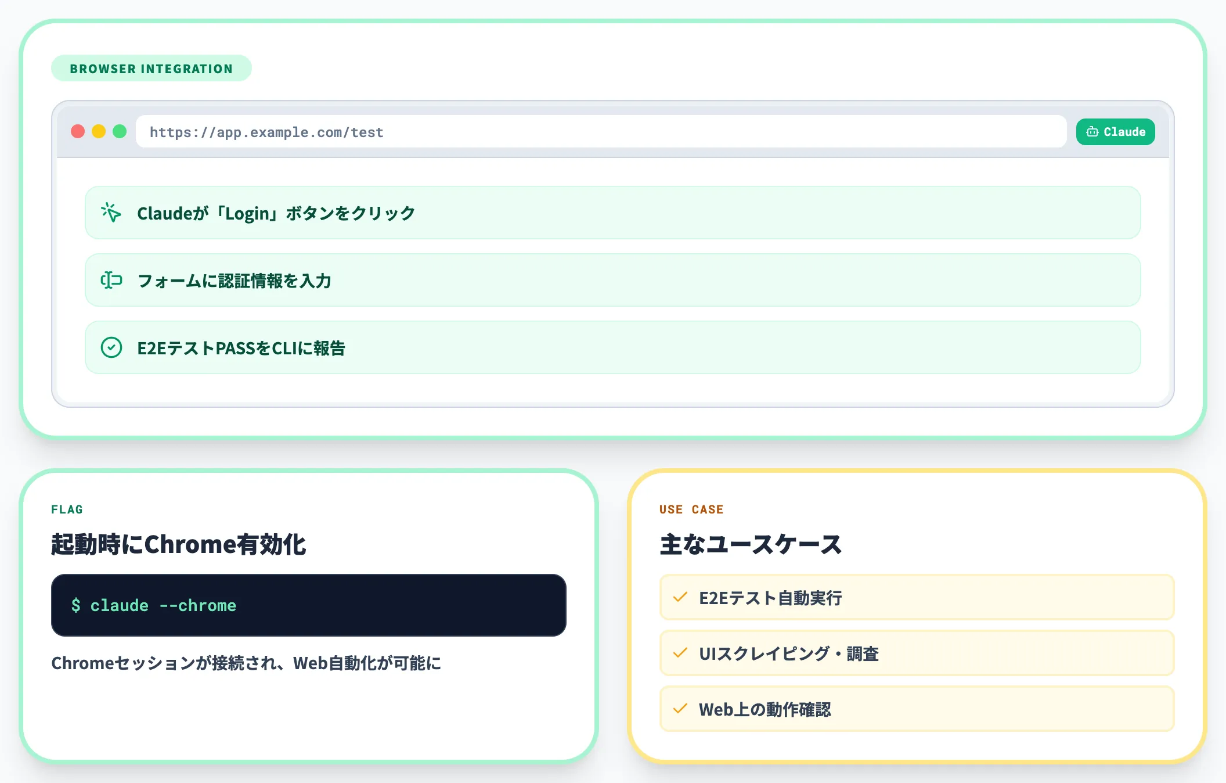
Task: Select the E2EテストPASSをCLIに報告 row
Action: point(612,347)
